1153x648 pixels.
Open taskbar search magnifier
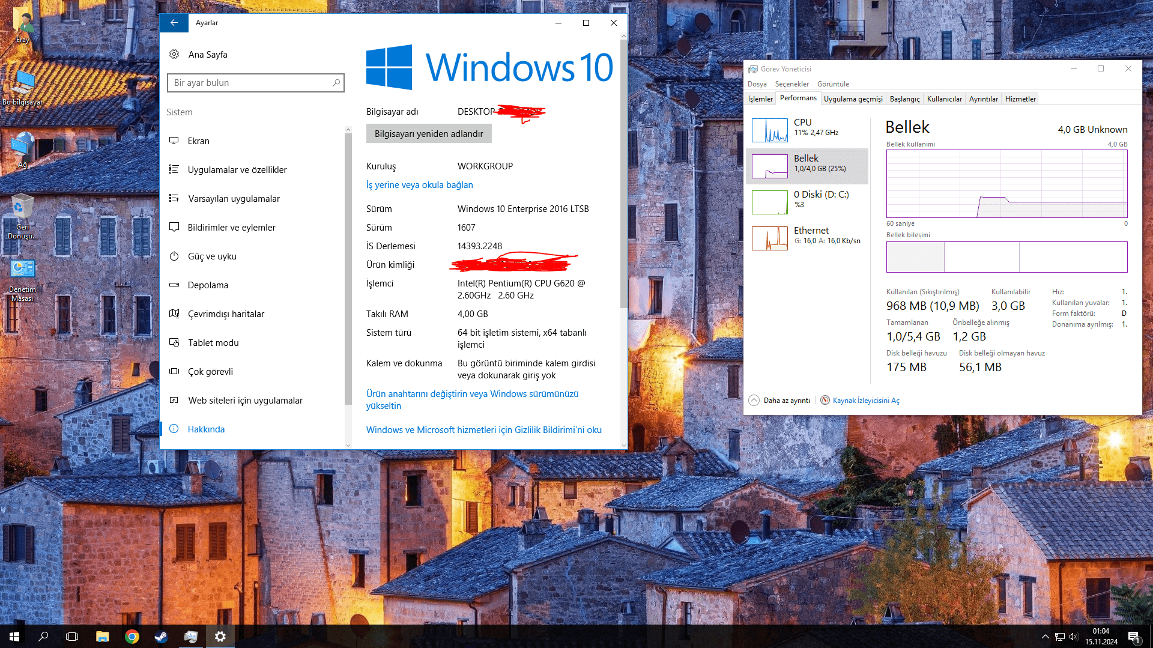pyautogui.click(x=43, y=637)
